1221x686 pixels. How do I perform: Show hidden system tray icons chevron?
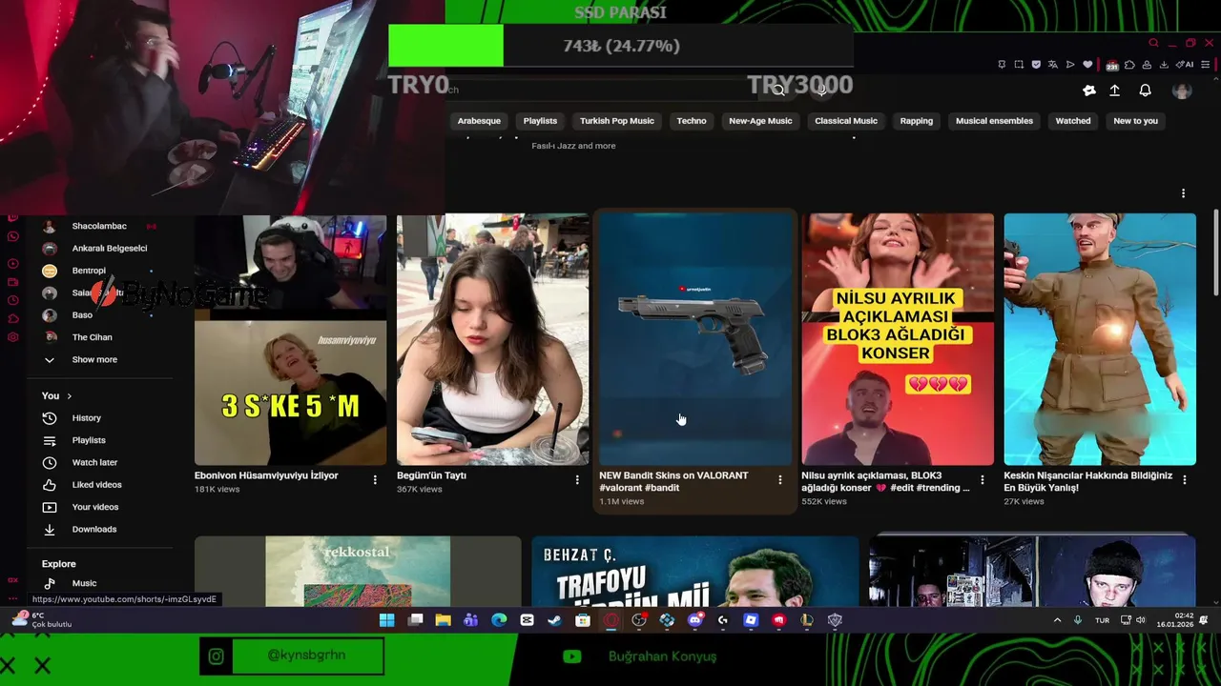[1057, 620]
